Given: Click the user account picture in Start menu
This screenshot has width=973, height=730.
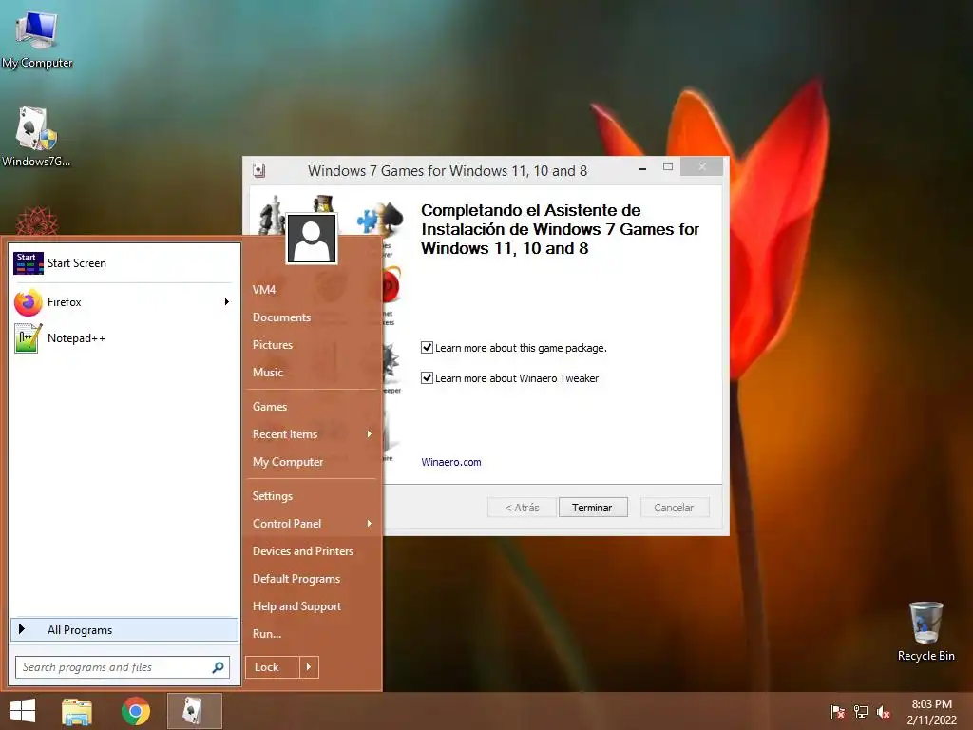Looking at the screenshot, I should point(312,239).
